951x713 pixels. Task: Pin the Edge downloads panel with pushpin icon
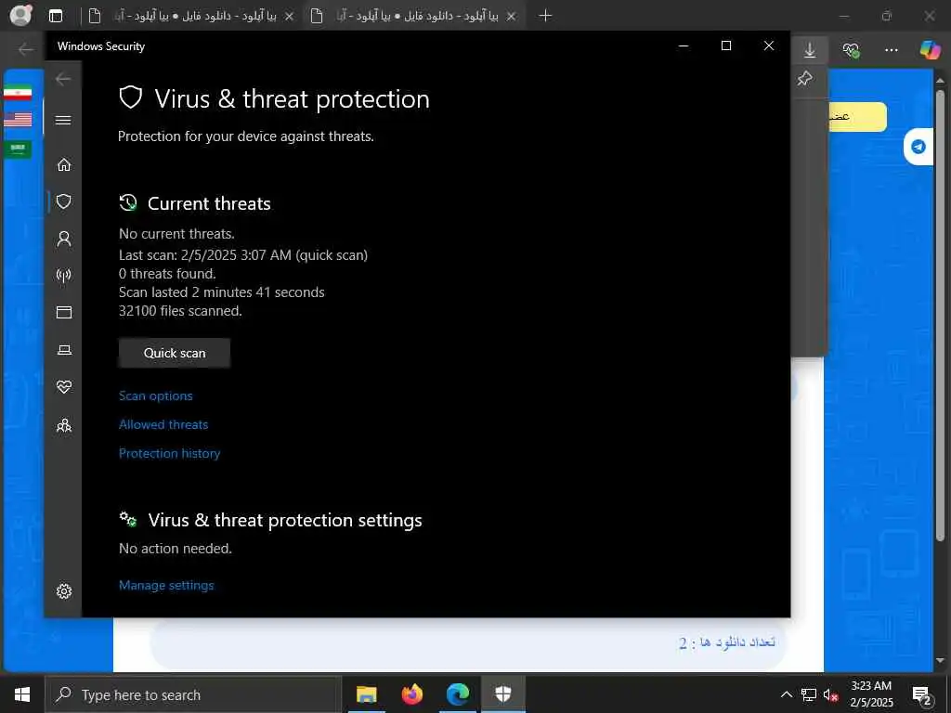pos(805,78)
